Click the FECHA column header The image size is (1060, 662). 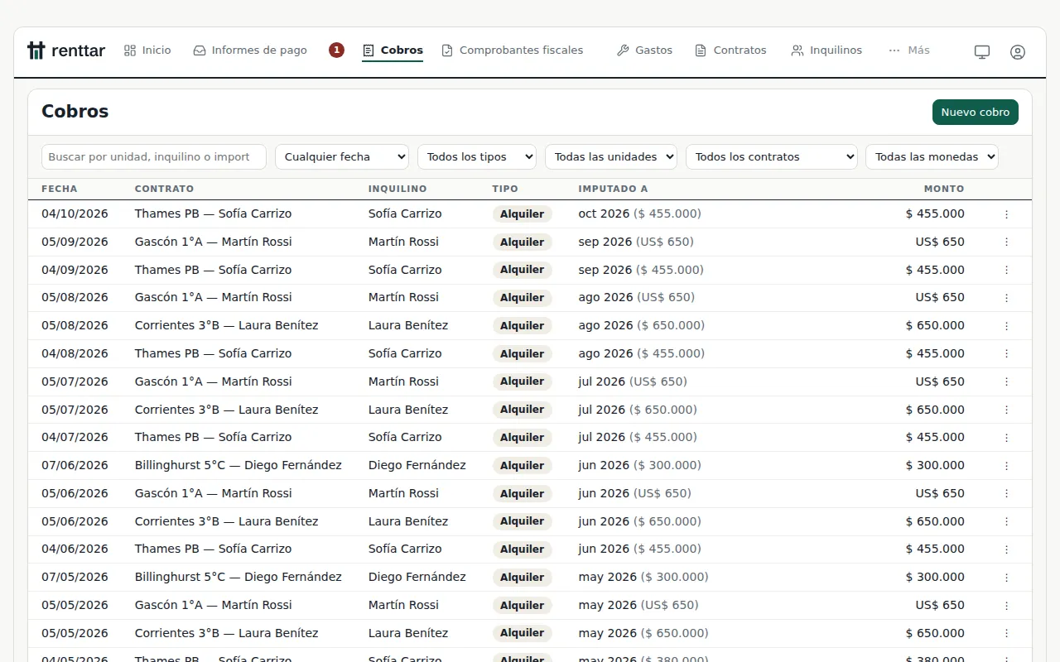tap(60, 189)
